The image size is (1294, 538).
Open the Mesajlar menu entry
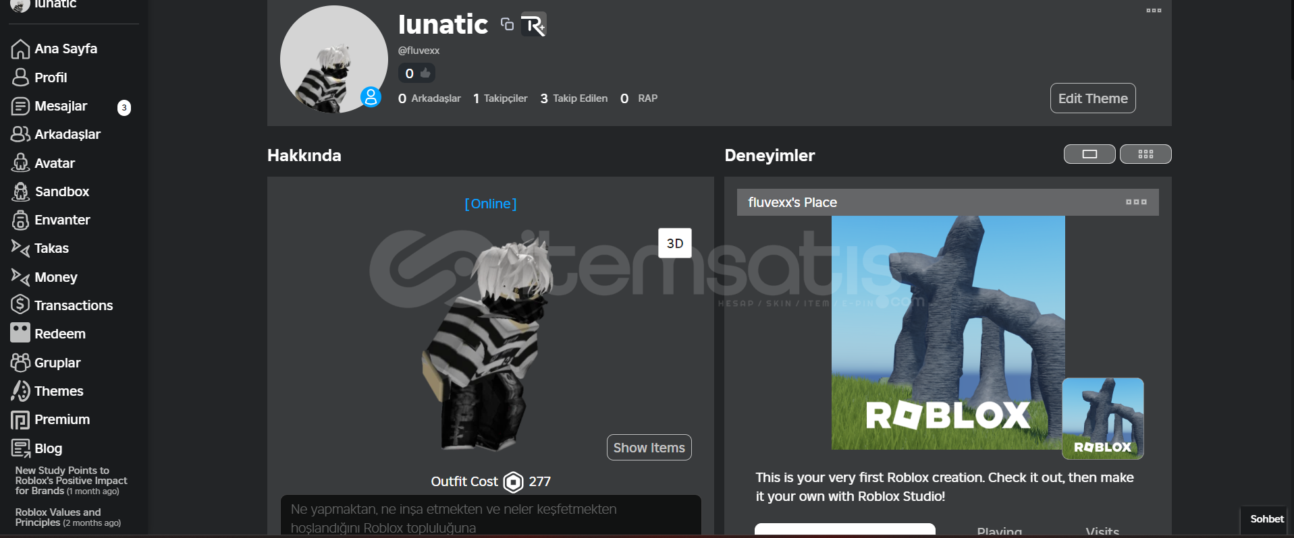(61, 106)
